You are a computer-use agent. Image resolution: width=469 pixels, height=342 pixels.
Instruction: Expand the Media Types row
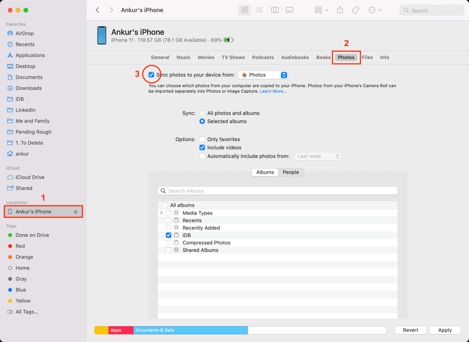(x=161, y=213)
